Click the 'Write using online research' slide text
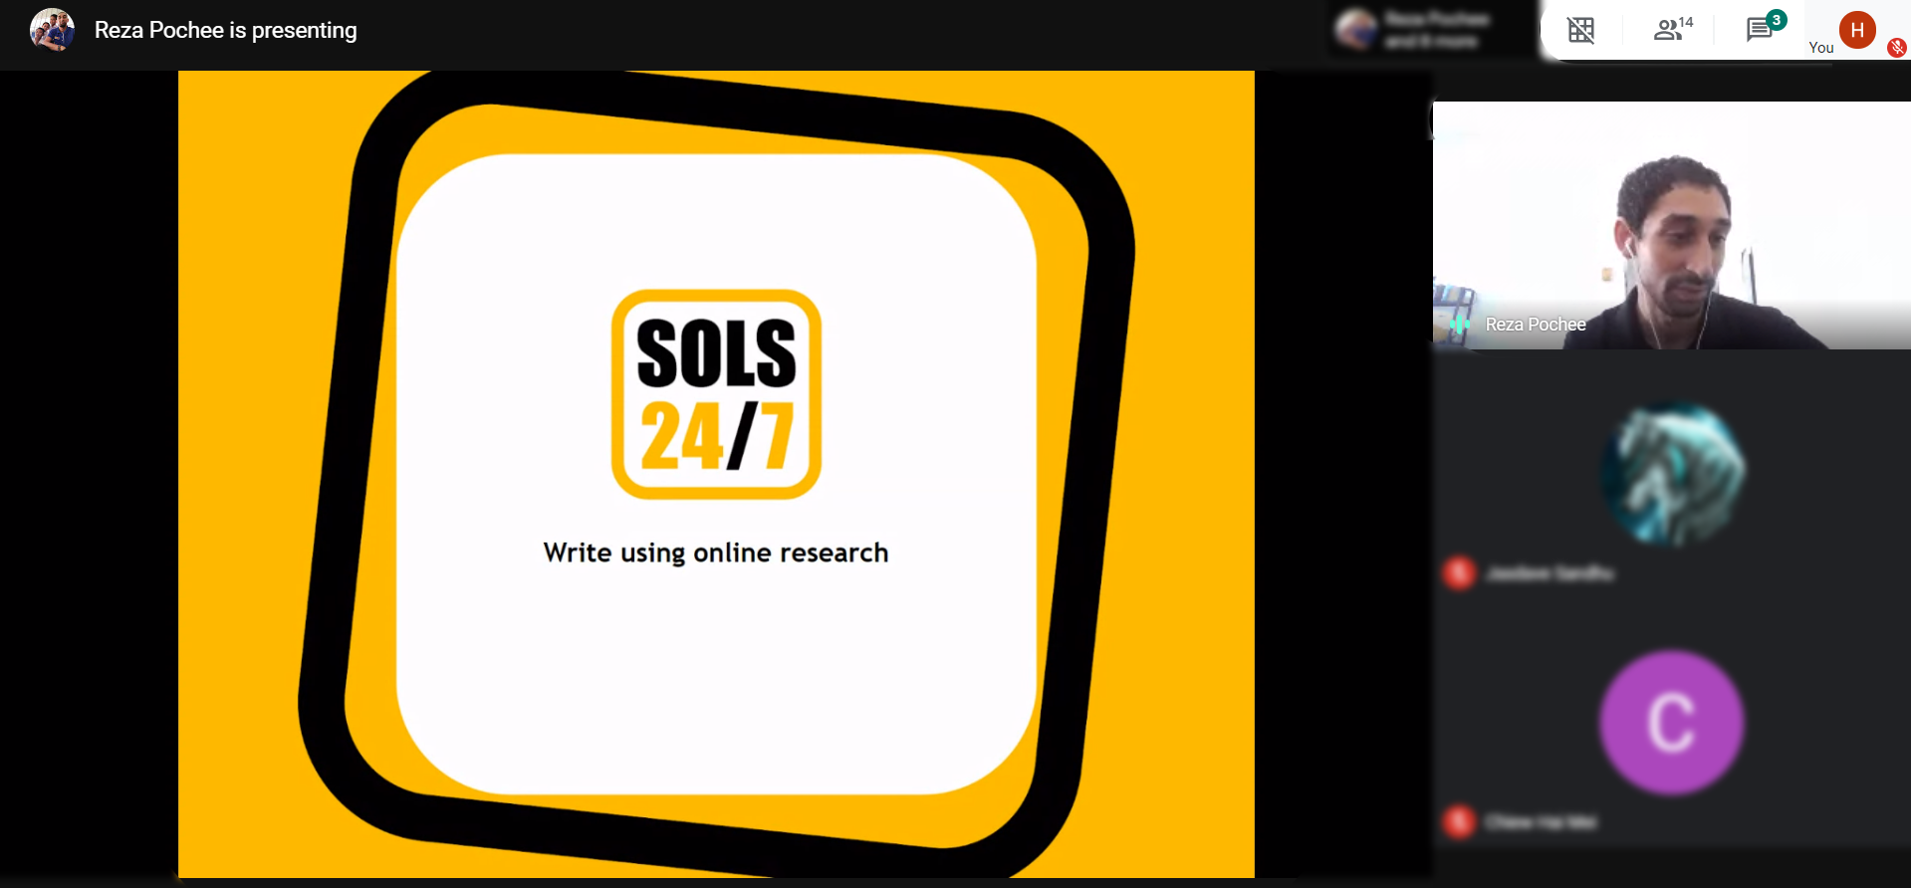The height and width of the screenshot is (888, 1911). pos(716,554)
